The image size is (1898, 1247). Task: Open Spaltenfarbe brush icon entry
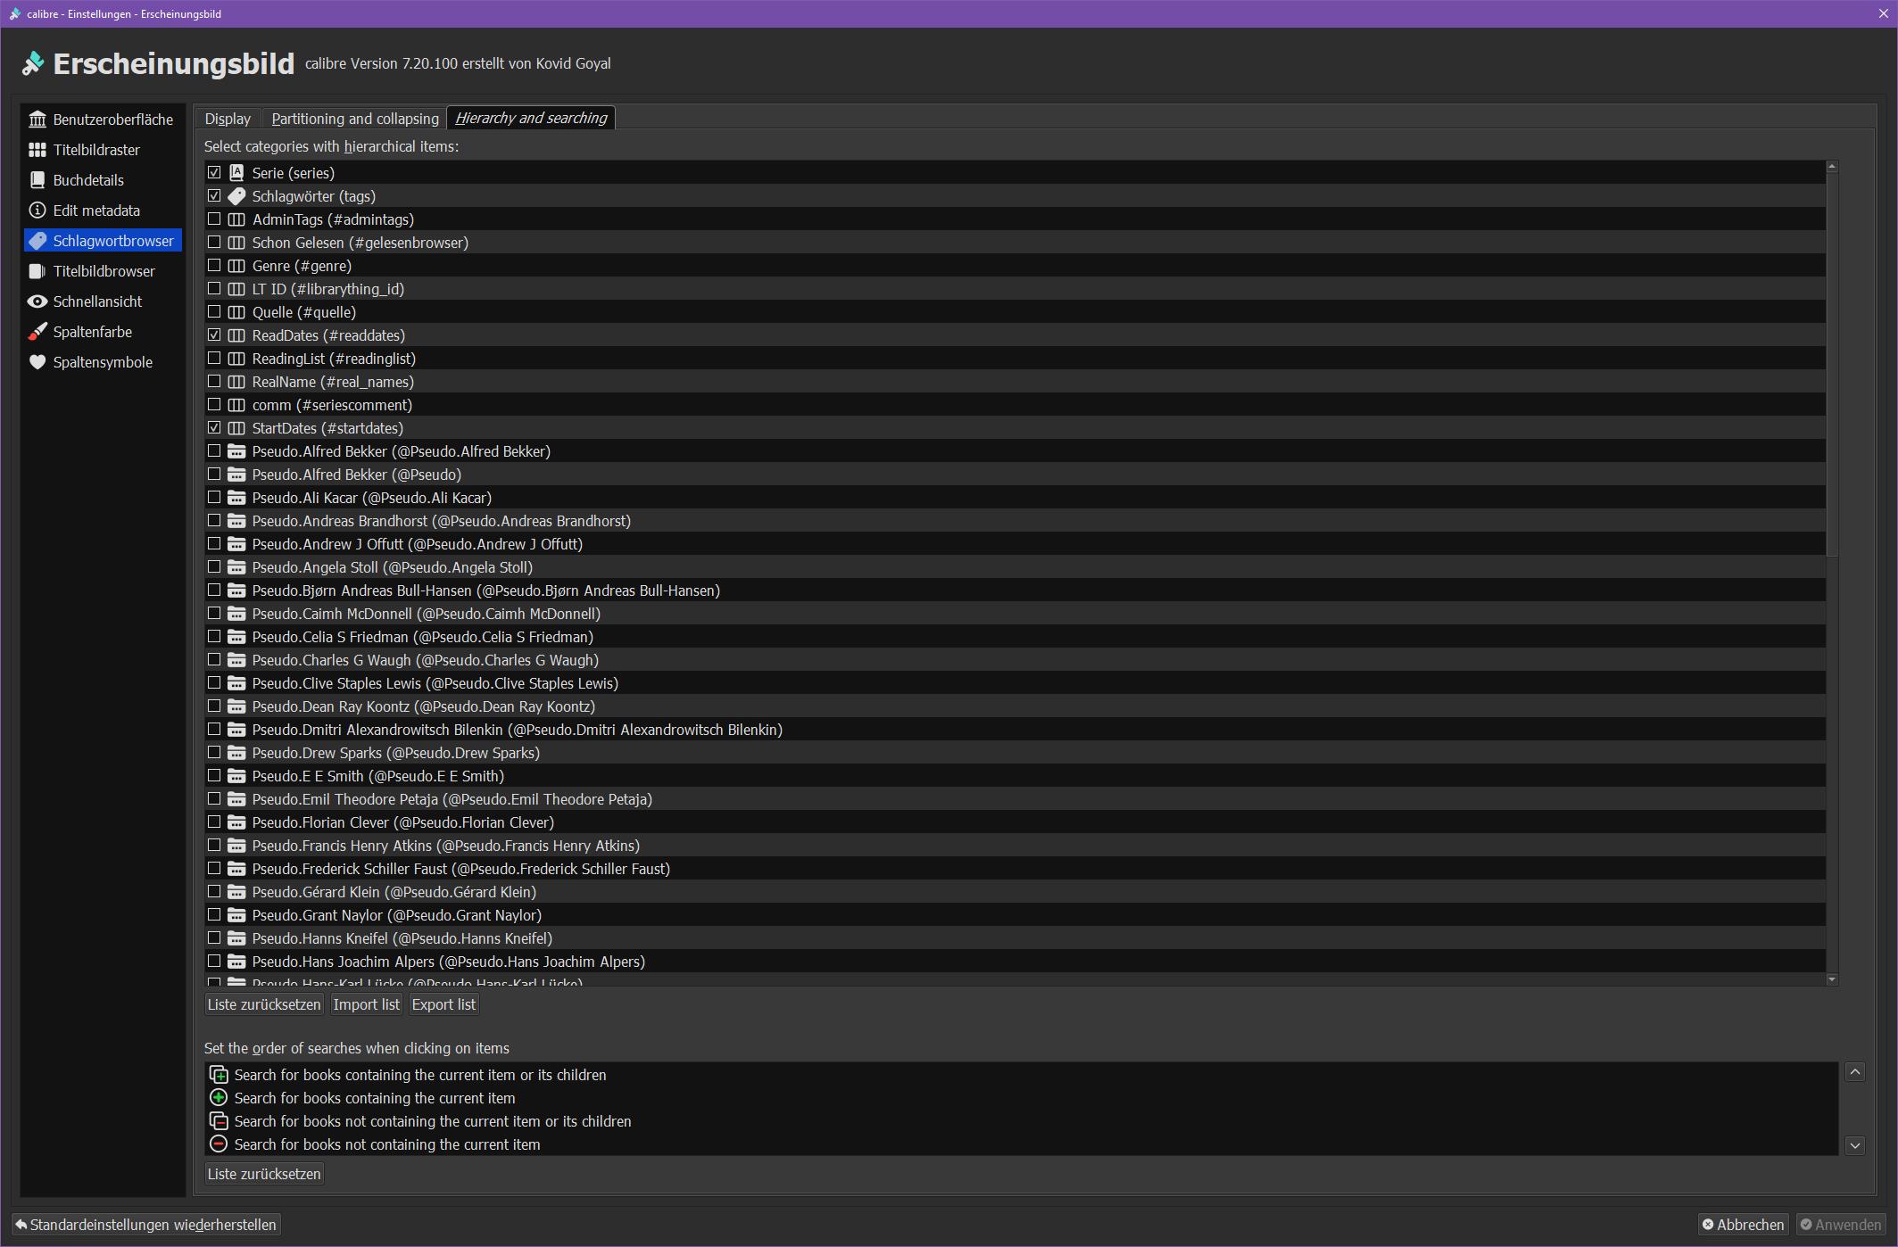[37, 332]
